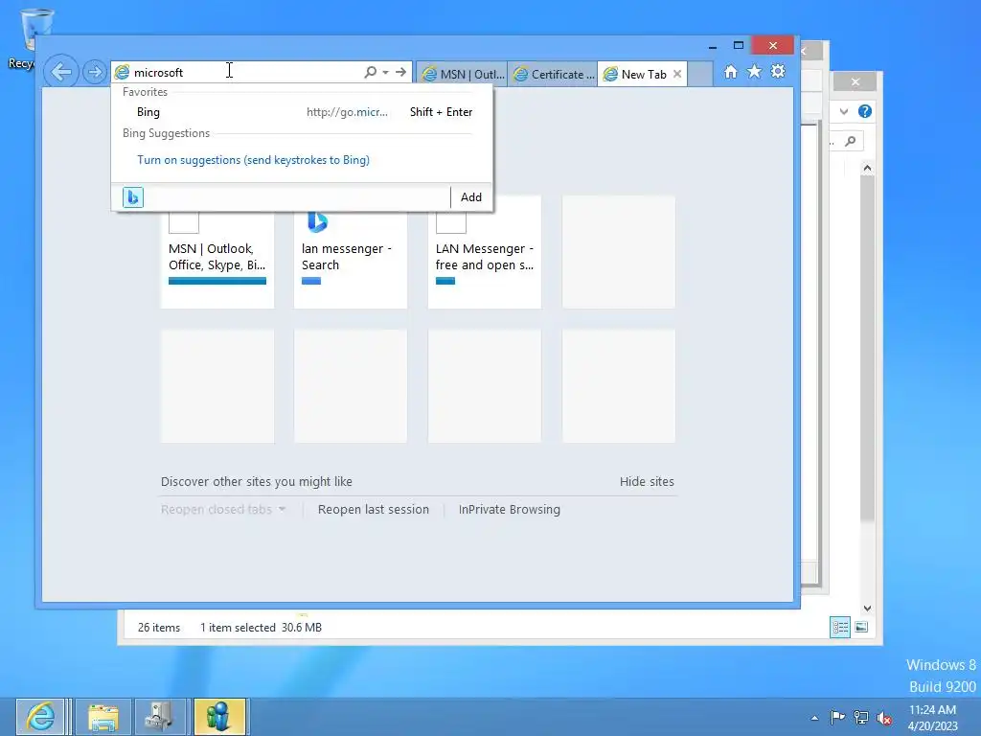The height and width of the screenshot is (736, 981).
Task: Open the Action Center flag icon
Action: pyautogui.click(x=837, y=717)
